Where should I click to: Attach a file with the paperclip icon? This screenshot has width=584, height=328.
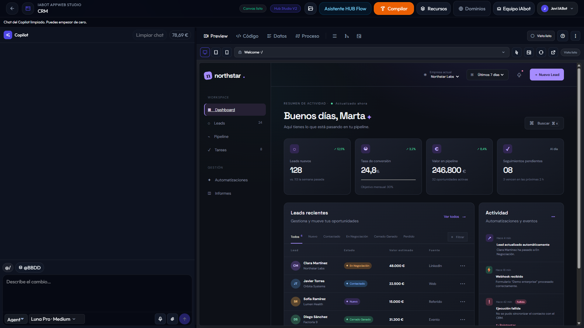[x=172, y=319]
